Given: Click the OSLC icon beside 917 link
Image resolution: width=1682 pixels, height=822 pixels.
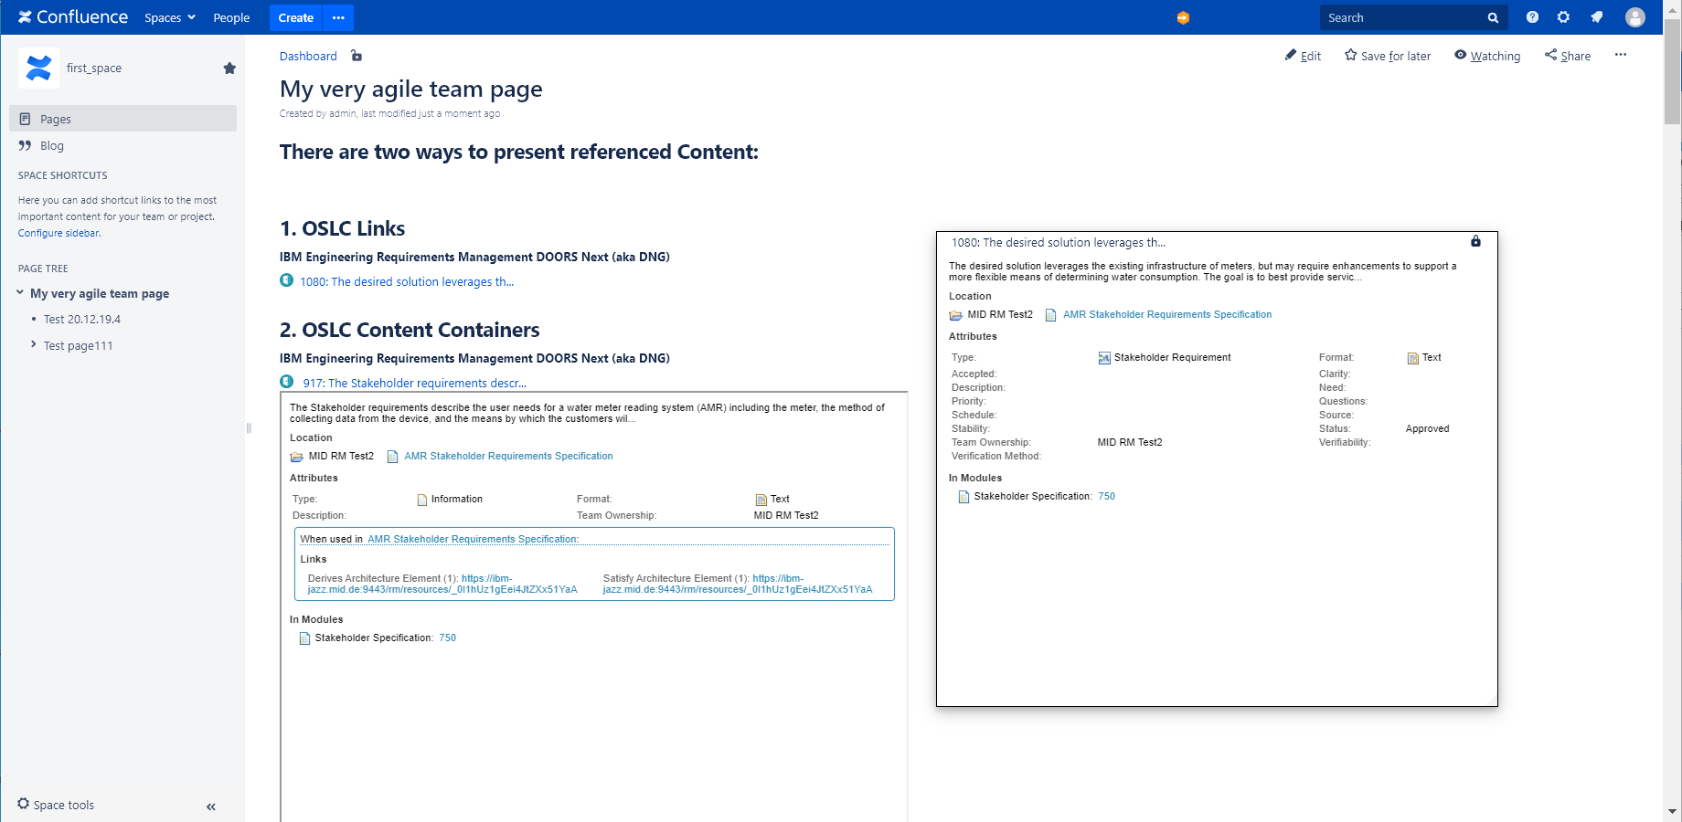Looking at the screenshot, I should click(287, 382).
